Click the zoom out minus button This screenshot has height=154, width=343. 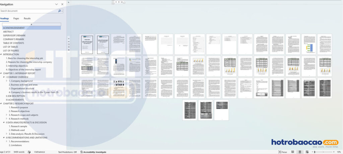coord(313,152)
